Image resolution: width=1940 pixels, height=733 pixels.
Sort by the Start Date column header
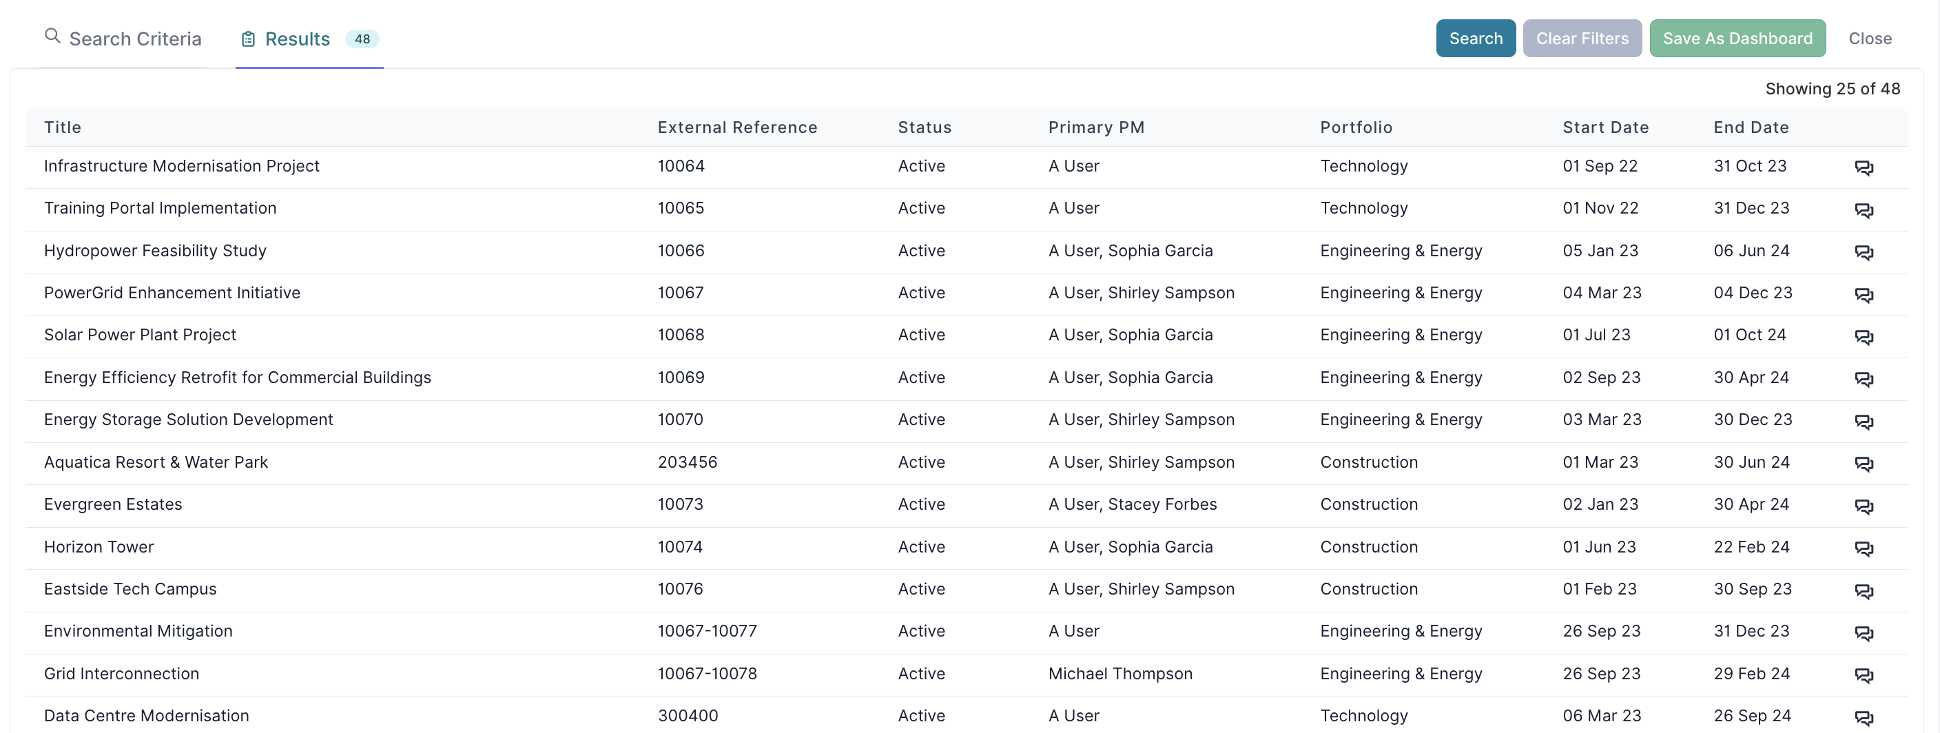point(1605,127)
